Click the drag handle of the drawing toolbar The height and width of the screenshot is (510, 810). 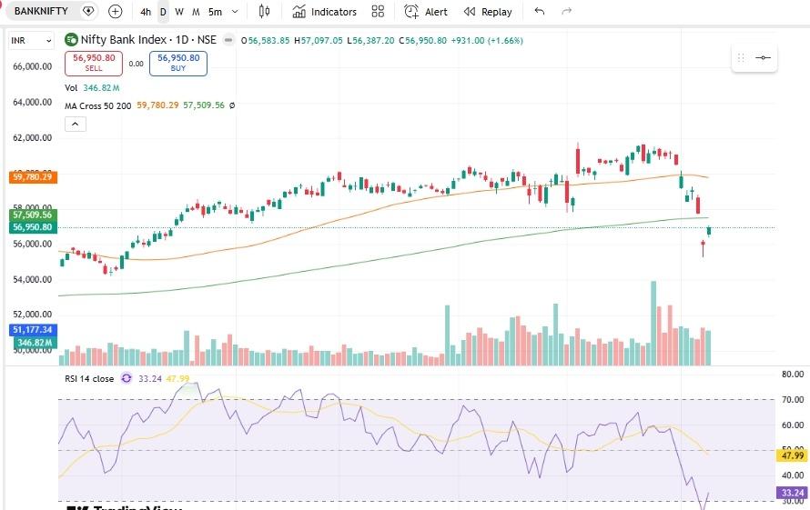741,57
